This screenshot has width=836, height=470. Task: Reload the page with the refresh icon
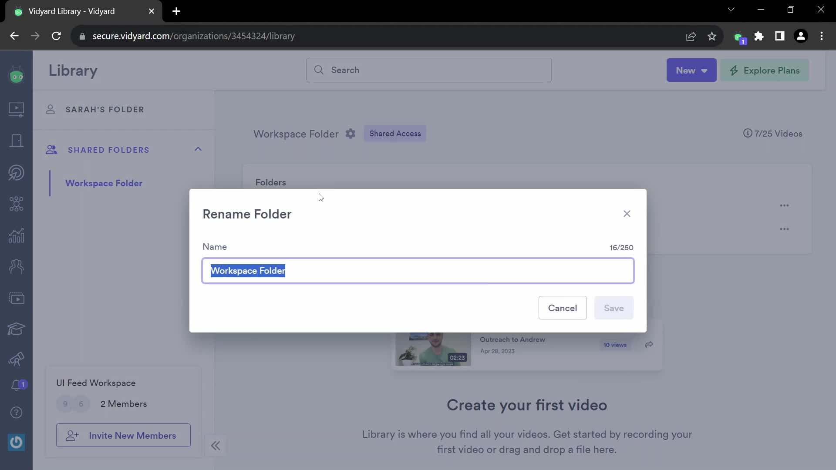point(56,36)
